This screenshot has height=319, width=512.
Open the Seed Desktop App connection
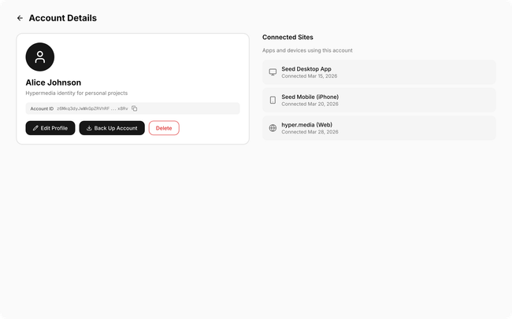click(379, 72)
